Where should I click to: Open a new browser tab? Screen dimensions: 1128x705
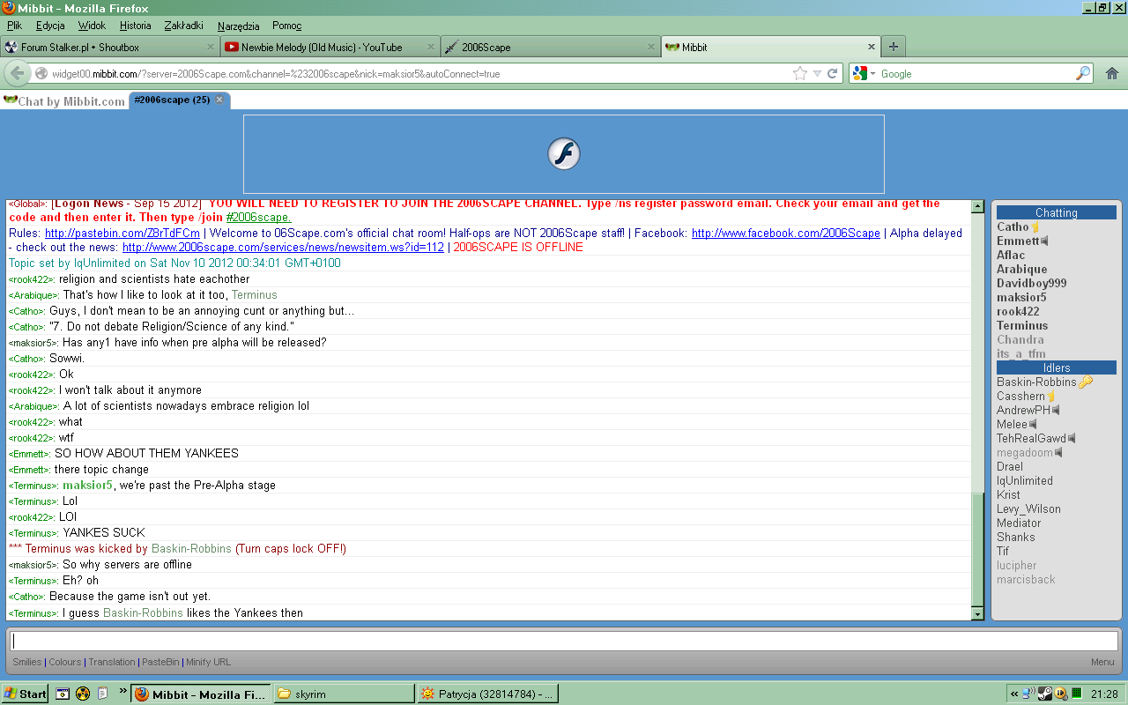click(893, 47)
